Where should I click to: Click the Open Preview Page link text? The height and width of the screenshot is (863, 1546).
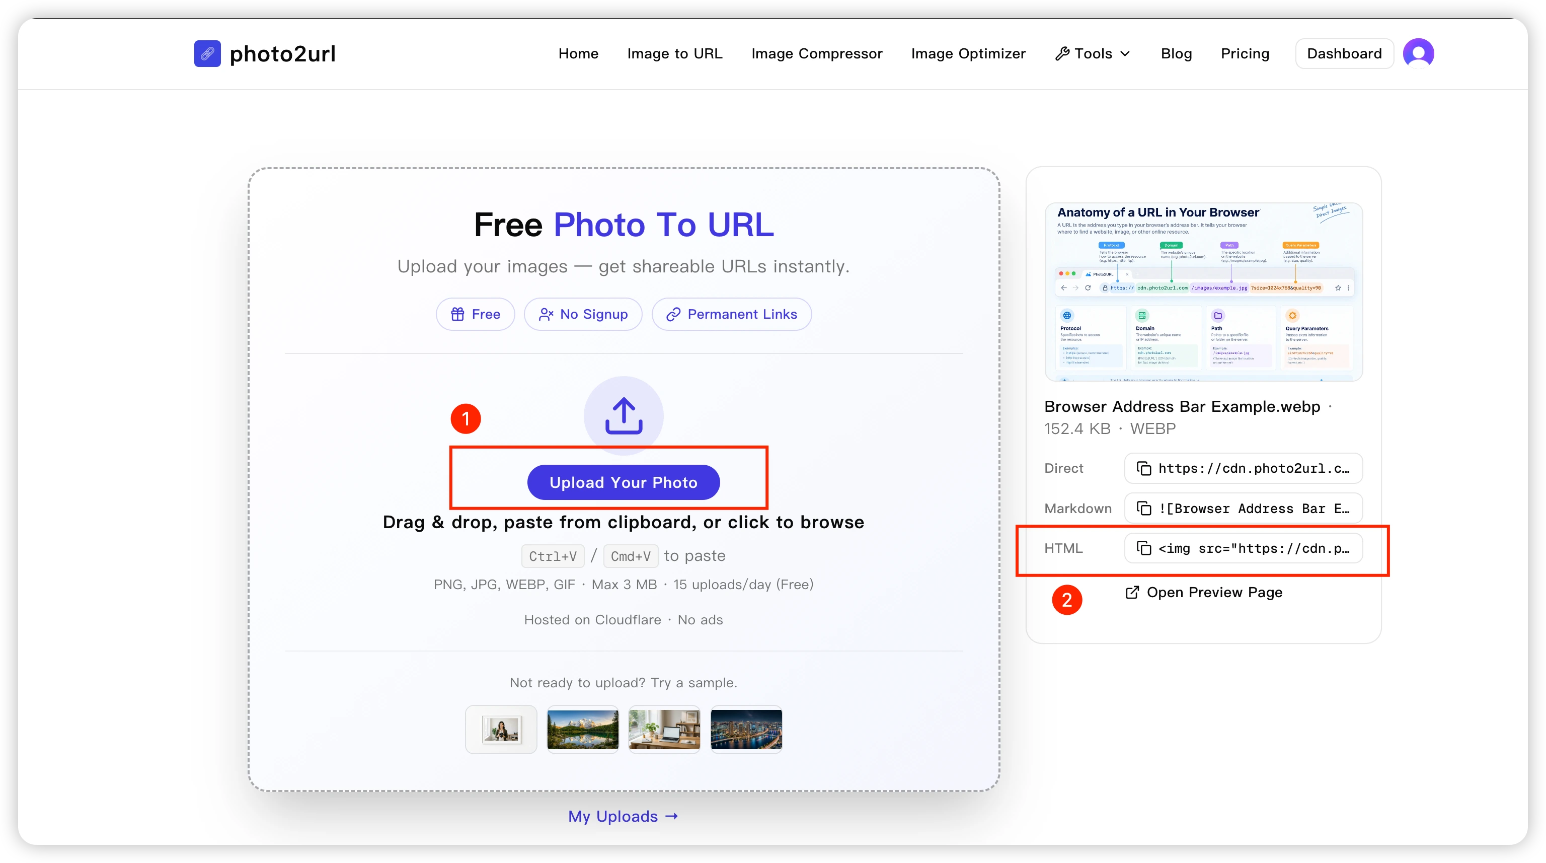coord(1214,592)
